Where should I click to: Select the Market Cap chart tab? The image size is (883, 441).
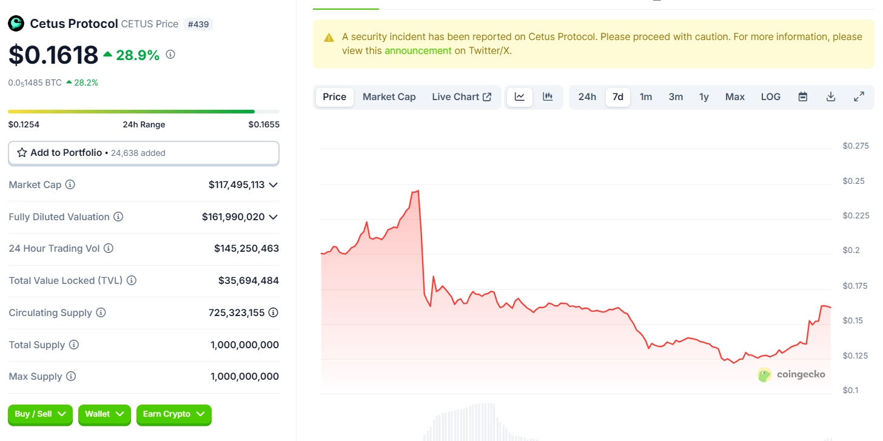[x=389, y=97]
